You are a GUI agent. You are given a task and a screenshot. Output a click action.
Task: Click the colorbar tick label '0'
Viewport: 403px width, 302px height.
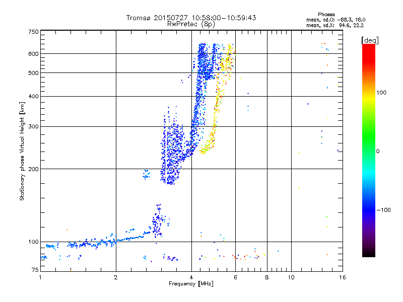pos(378,151)
